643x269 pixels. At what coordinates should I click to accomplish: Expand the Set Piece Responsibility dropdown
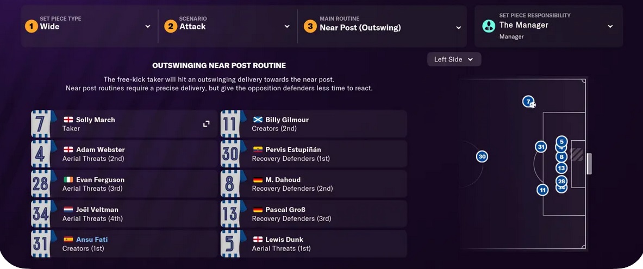[610, 26]
